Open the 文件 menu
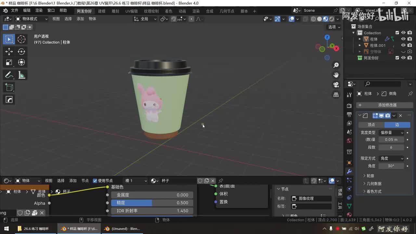This screenshot has height=234, width=416. (15, 10)
